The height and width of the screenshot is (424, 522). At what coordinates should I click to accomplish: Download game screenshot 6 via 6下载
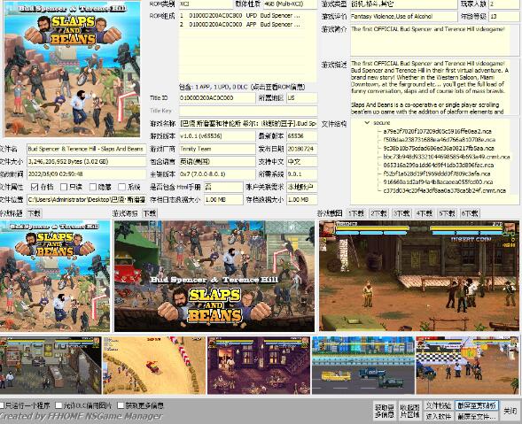[470, 213]
